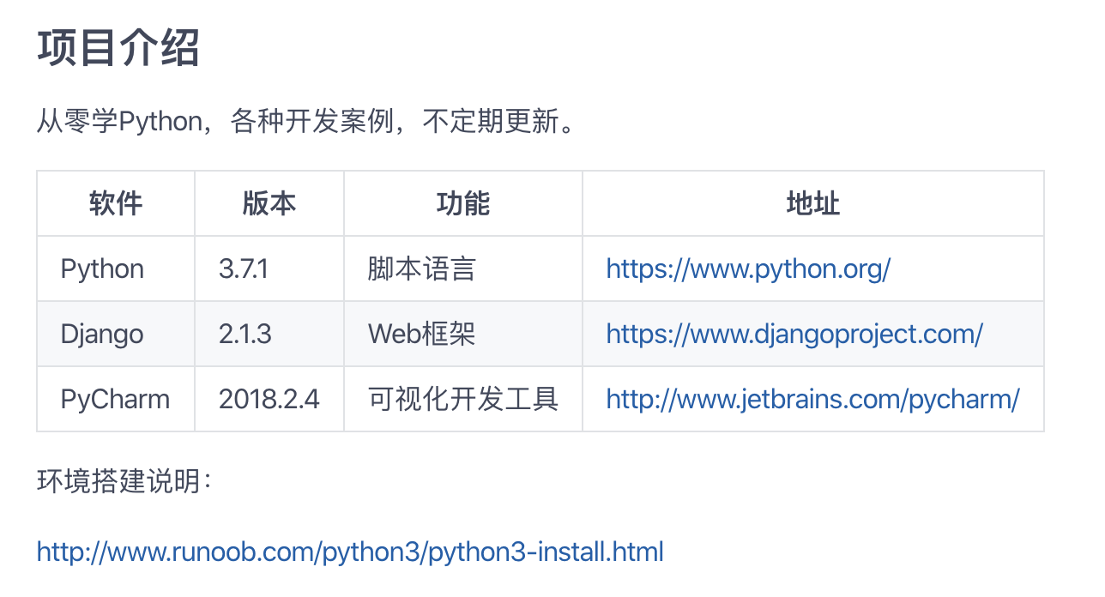Click the 2018.2.4 version cell
Screen dimensions: 1105x597
pyautogui.click(x=269, y=399)
